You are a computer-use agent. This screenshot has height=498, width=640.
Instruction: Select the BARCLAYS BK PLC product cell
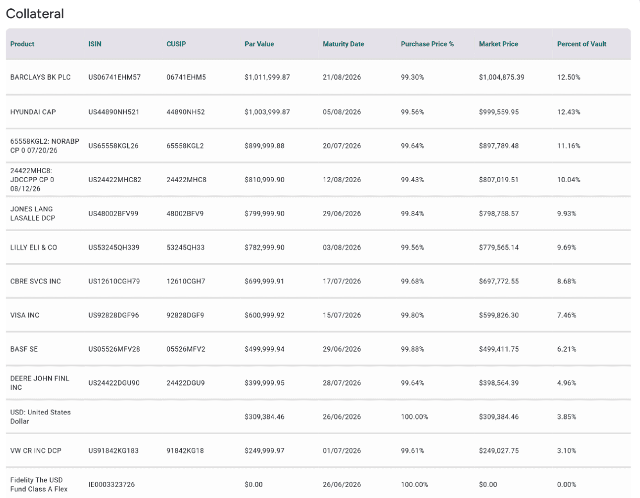[41, 77]
